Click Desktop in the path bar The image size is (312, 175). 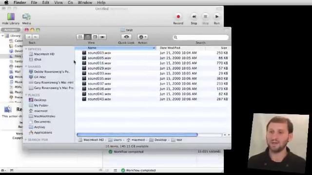pos(158,140)
